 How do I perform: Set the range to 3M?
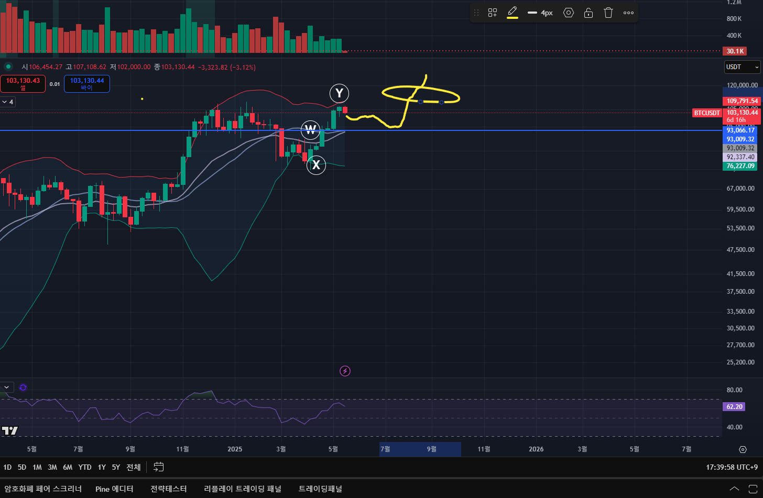click(52, 467)
